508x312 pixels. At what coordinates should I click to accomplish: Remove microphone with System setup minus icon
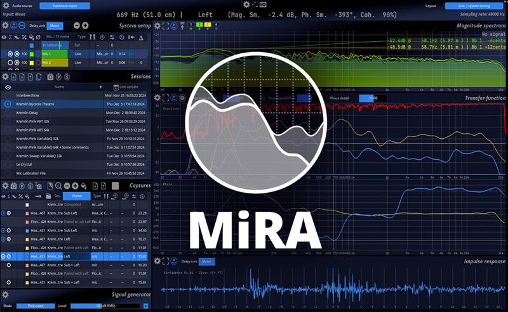click(x=77, y=25)
